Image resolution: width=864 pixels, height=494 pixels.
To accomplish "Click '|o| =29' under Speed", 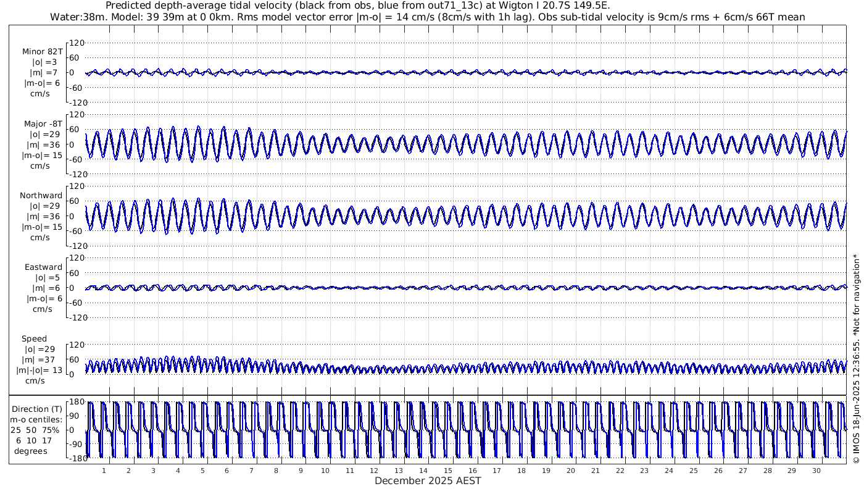I will 39,349.
